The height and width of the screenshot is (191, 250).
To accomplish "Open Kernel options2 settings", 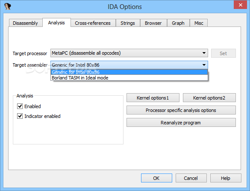I will click(x=209, y=98).
